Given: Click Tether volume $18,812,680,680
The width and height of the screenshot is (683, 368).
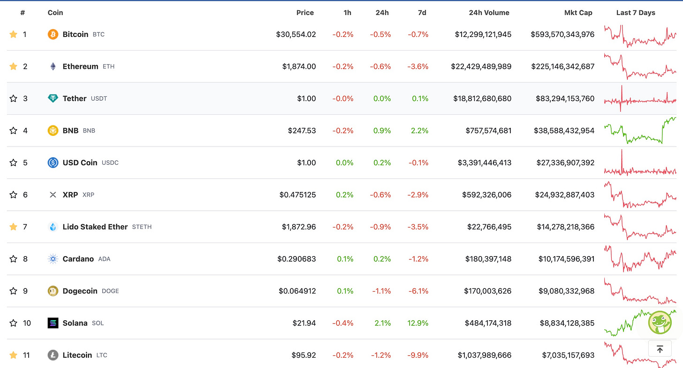Looking at the screenshot, I should click(482, 98).
